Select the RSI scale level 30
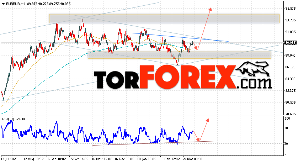Viewport: 298px width, 163px height. click(x=287, y=144)
